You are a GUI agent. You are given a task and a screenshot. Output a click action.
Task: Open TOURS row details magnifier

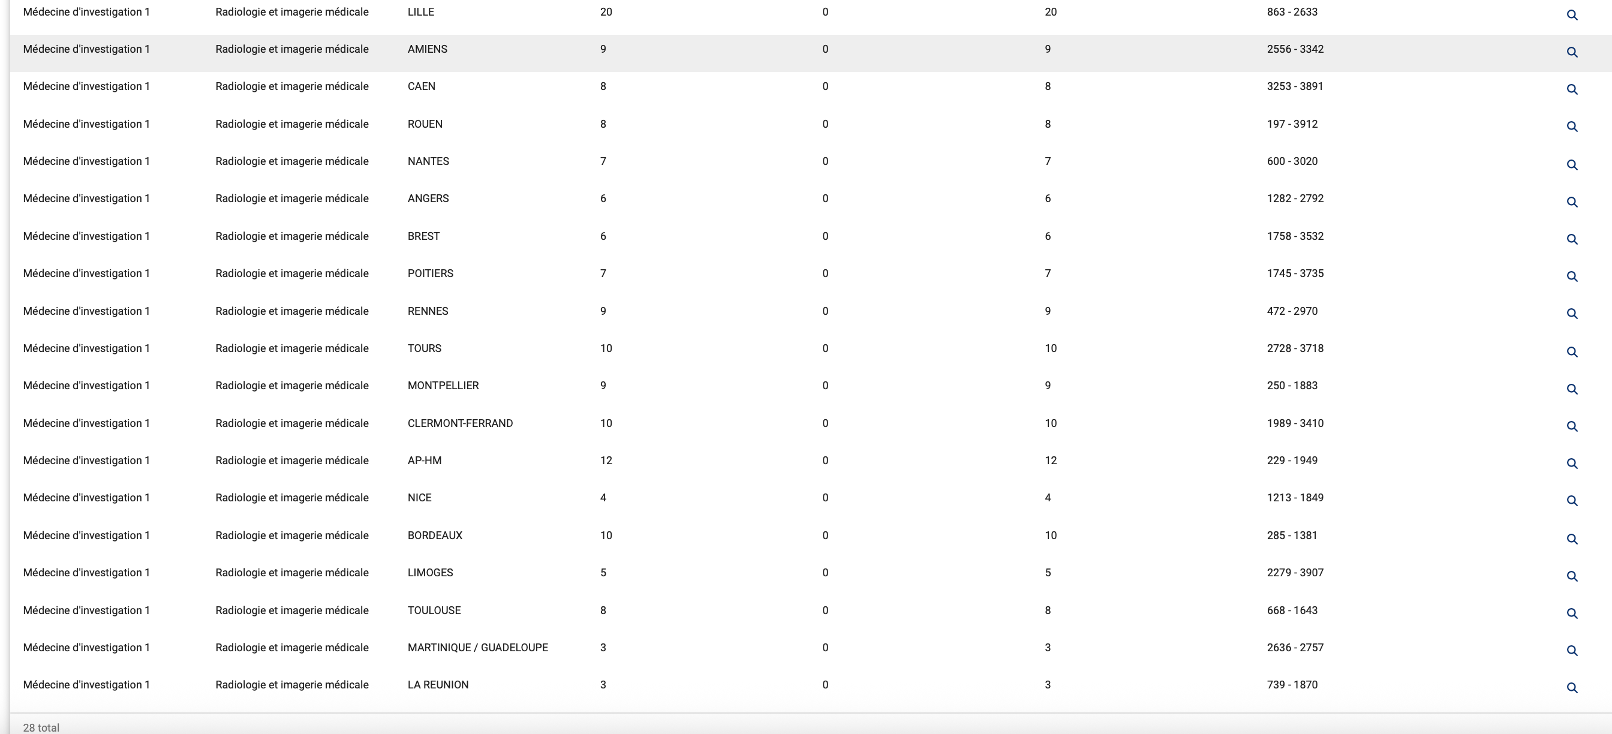coord(1571,351)
